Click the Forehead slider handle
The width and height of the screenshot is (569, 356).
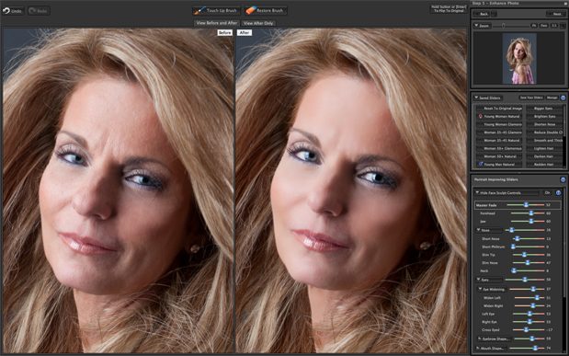click(531, 213)
